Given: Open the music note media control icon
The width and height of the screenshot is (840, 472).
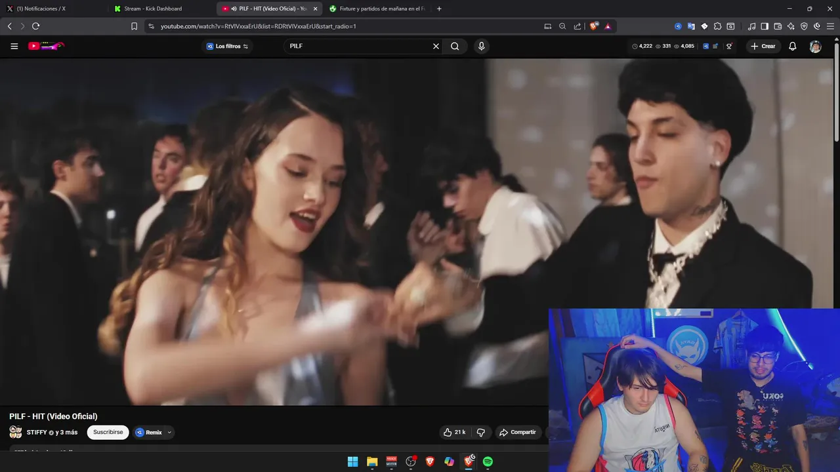Looking at the screenshot, I should 751,26.
